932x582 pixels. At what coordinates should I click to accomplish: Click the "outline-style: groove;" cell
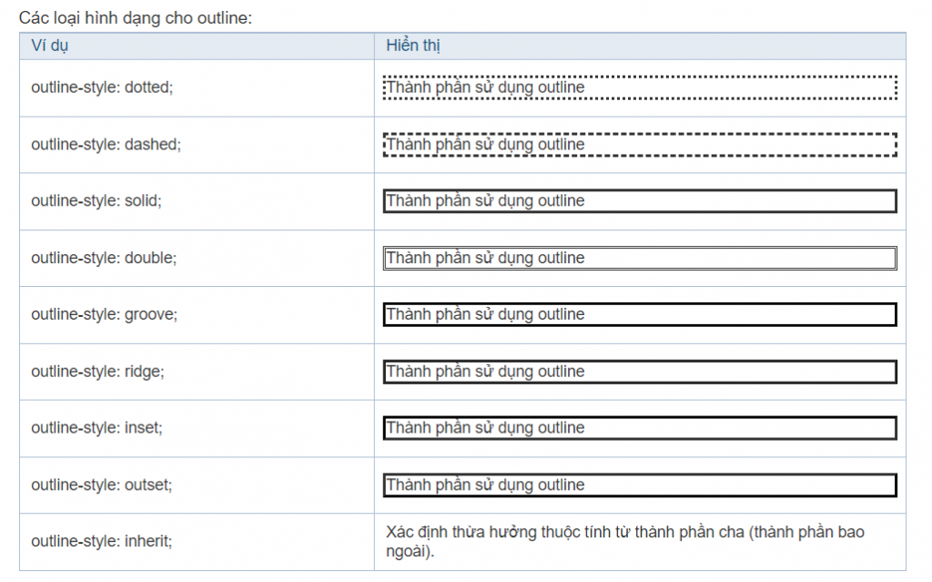click(104, 314)
